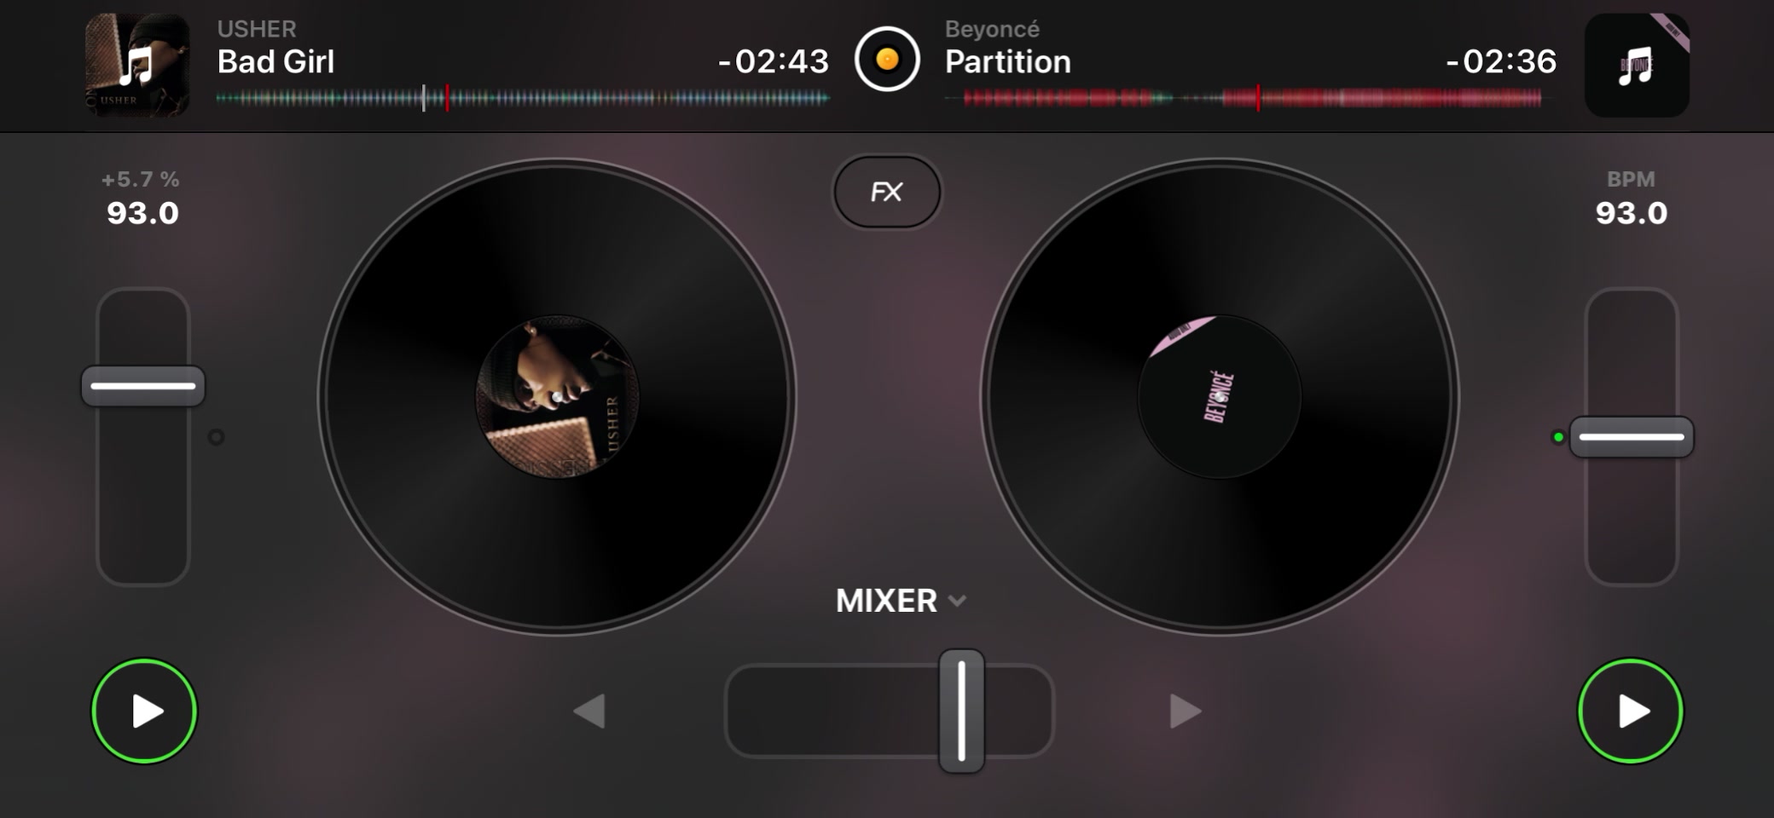The width and height of the screenshot is (1774, 818).
Task: Tap the right deck 93.0 BPM value
Action: coord(1632,213)
